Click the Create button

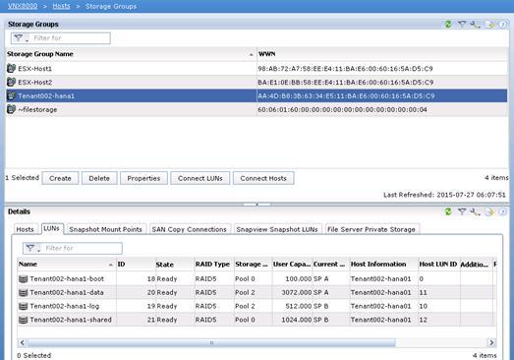point(60,178)
